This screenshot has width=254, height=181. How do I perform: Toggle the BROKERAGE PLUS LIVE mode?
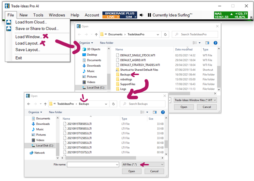[x=112, y=17]
